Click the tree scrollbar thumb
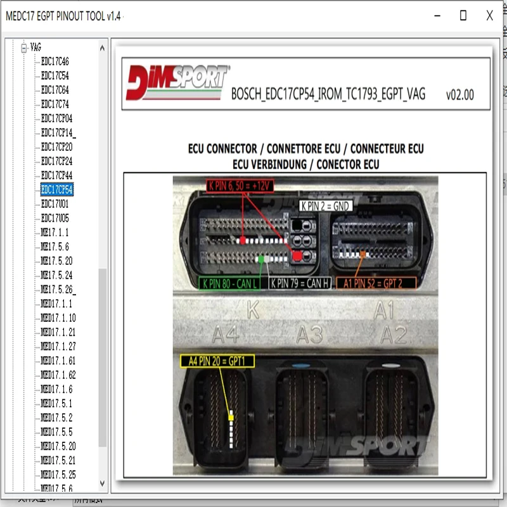507x507 pixels. click(103, 357)
